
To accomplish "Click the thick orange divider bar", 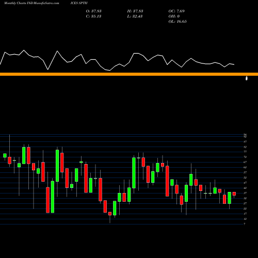I will tap(129, 74).
